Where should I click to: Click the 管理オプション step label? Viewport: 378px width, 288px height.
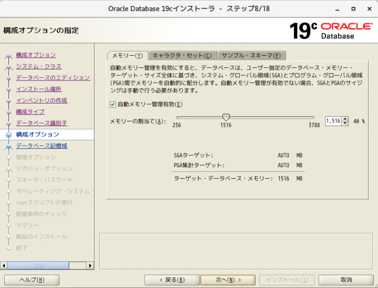coord(36,157)
